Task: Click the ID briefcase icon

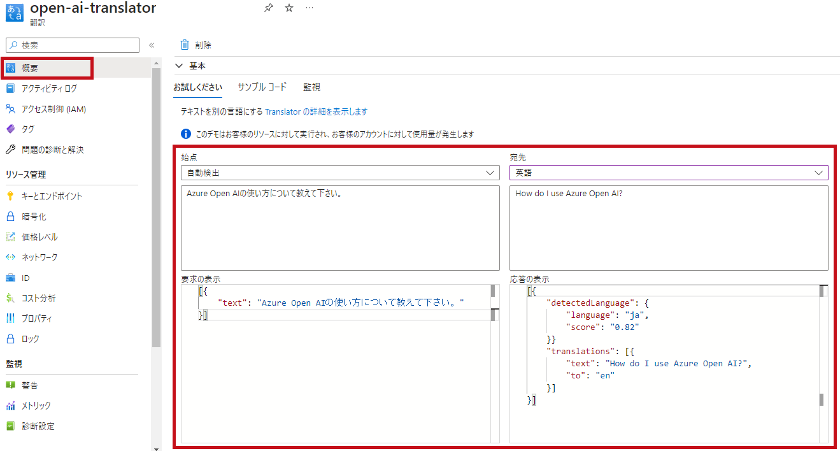Action: tap(10, 278)
